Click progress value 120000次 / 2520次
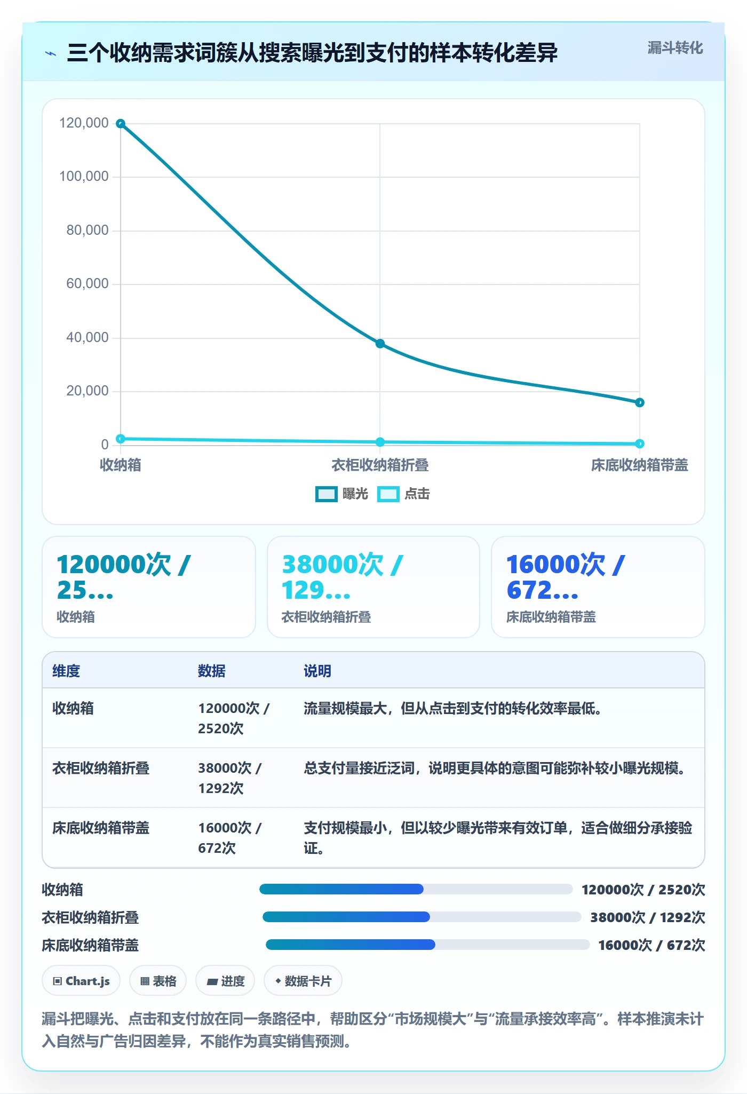Image resolution: width=747 pixels, height=1094 pixels. click(x=643, y=890)
